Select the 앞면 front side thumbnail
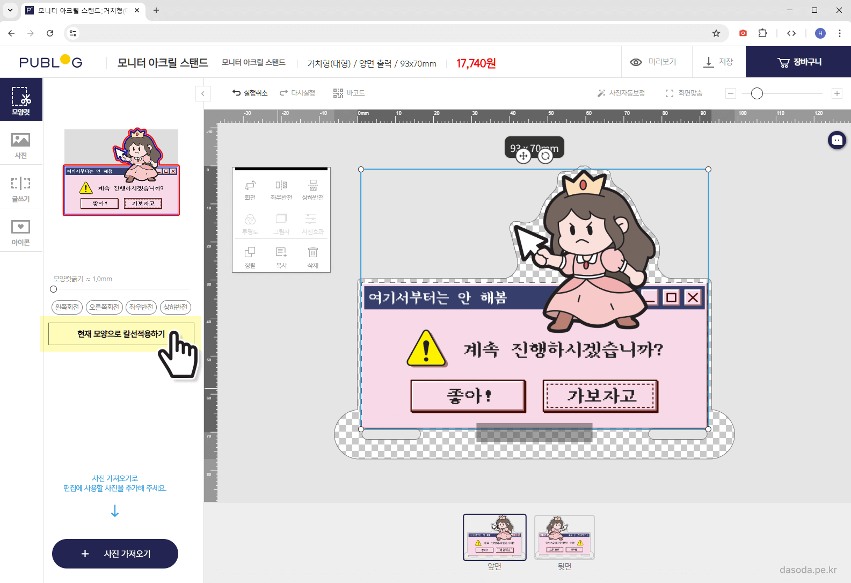Screen dimensions: 851x583 [494, 537]
